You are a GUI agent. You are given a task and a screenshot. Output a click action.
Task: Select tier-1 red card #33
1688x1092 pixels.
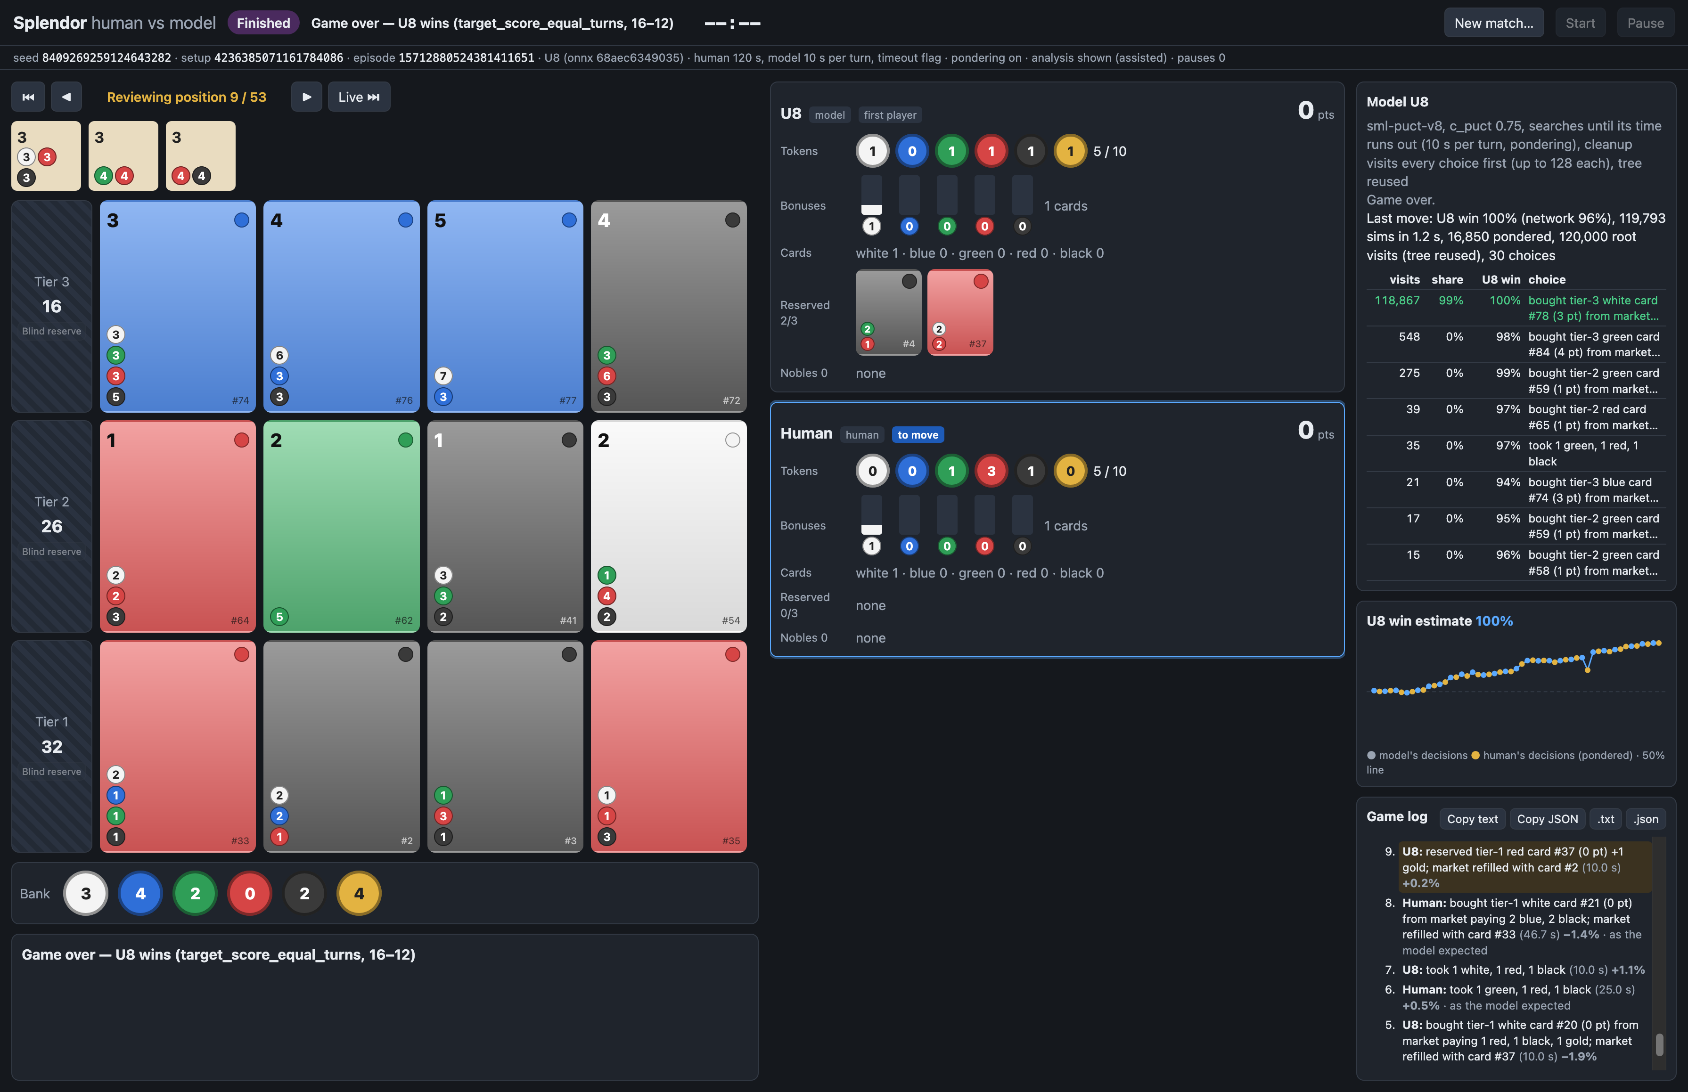coord(177,747)
